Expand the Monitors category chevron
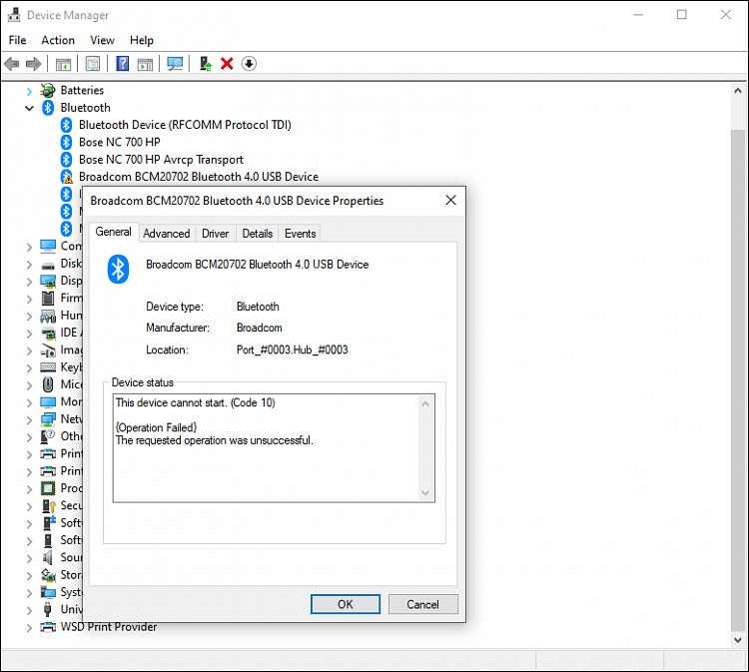Viewport: 749px width, 672px height. click(x=29, y=402)
